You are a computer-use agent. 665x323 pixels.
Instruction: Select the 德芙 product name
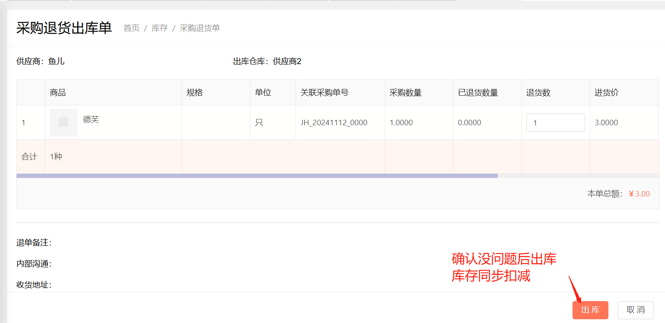pos(91,120)
